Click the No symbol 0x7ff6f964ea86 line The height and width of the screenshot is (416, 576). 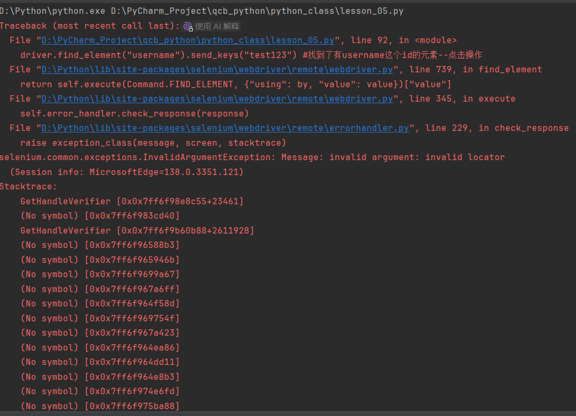coord(100,347)
